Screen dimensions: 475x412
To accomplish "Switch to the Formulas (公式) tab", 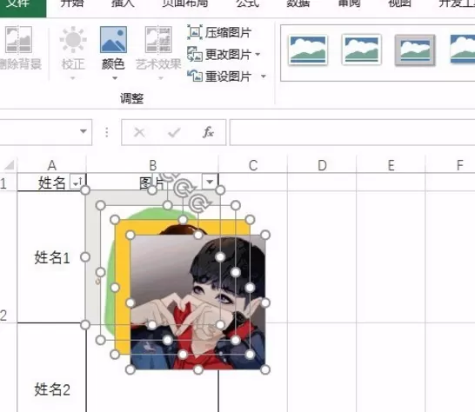I will (247, 3).
